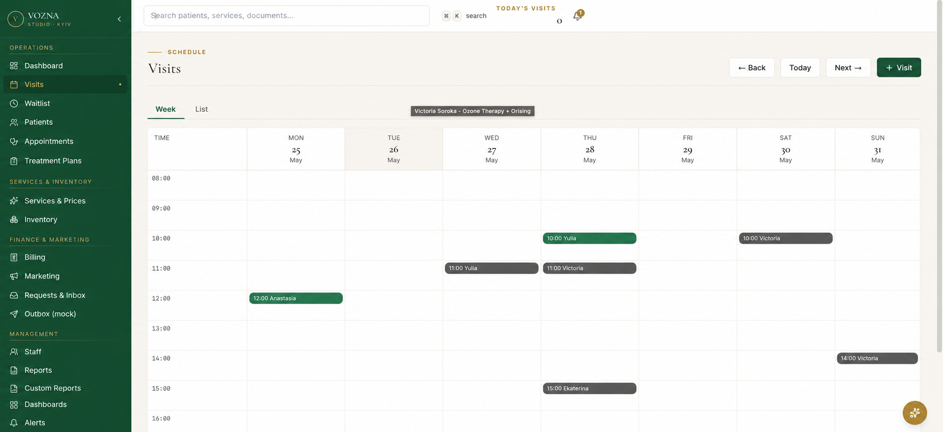Click the Patients people icon
The width and height of the screenshot is (943, 432).
click(x=14, y=122)
